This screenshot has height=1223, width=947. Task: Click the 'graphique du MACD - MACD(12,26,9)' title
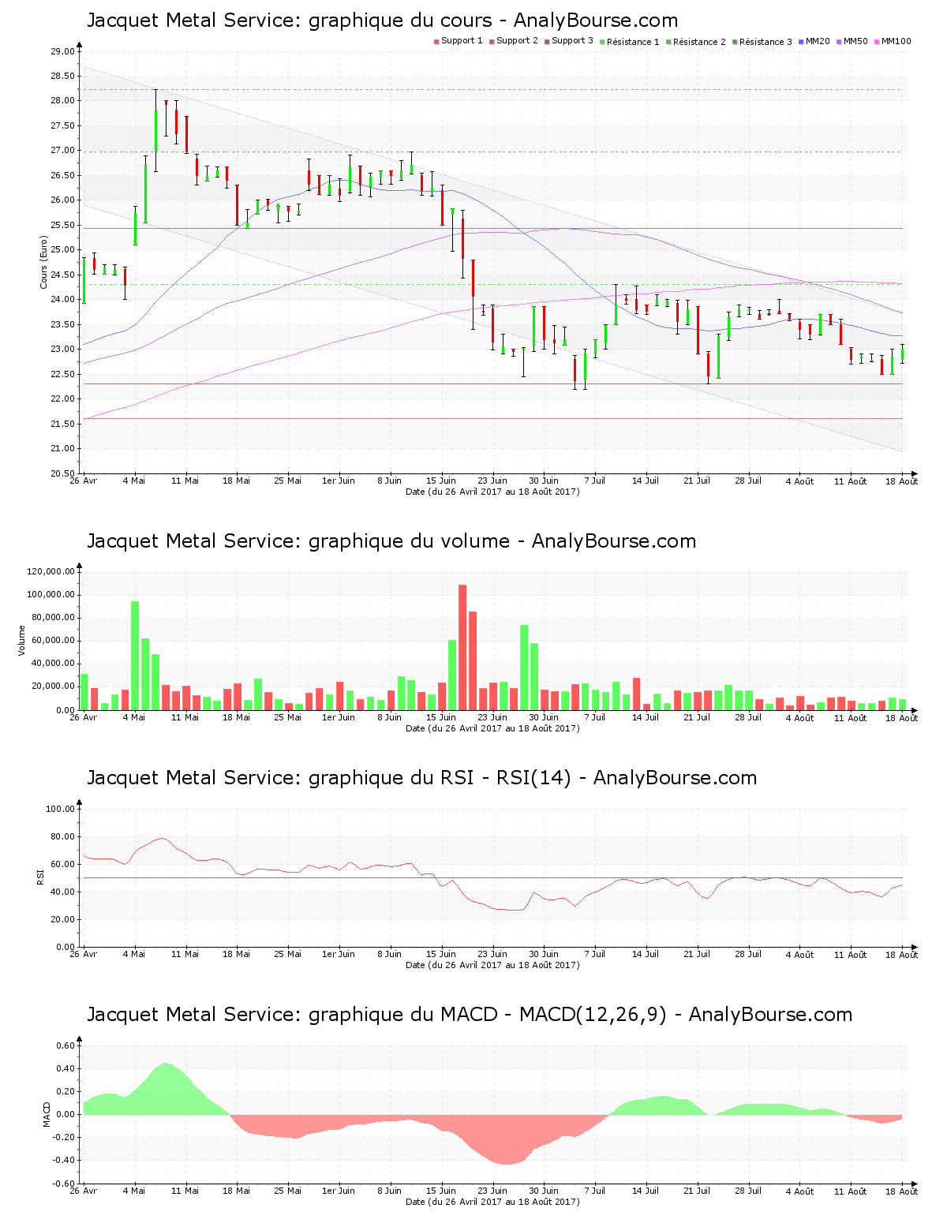point(470,1015)
